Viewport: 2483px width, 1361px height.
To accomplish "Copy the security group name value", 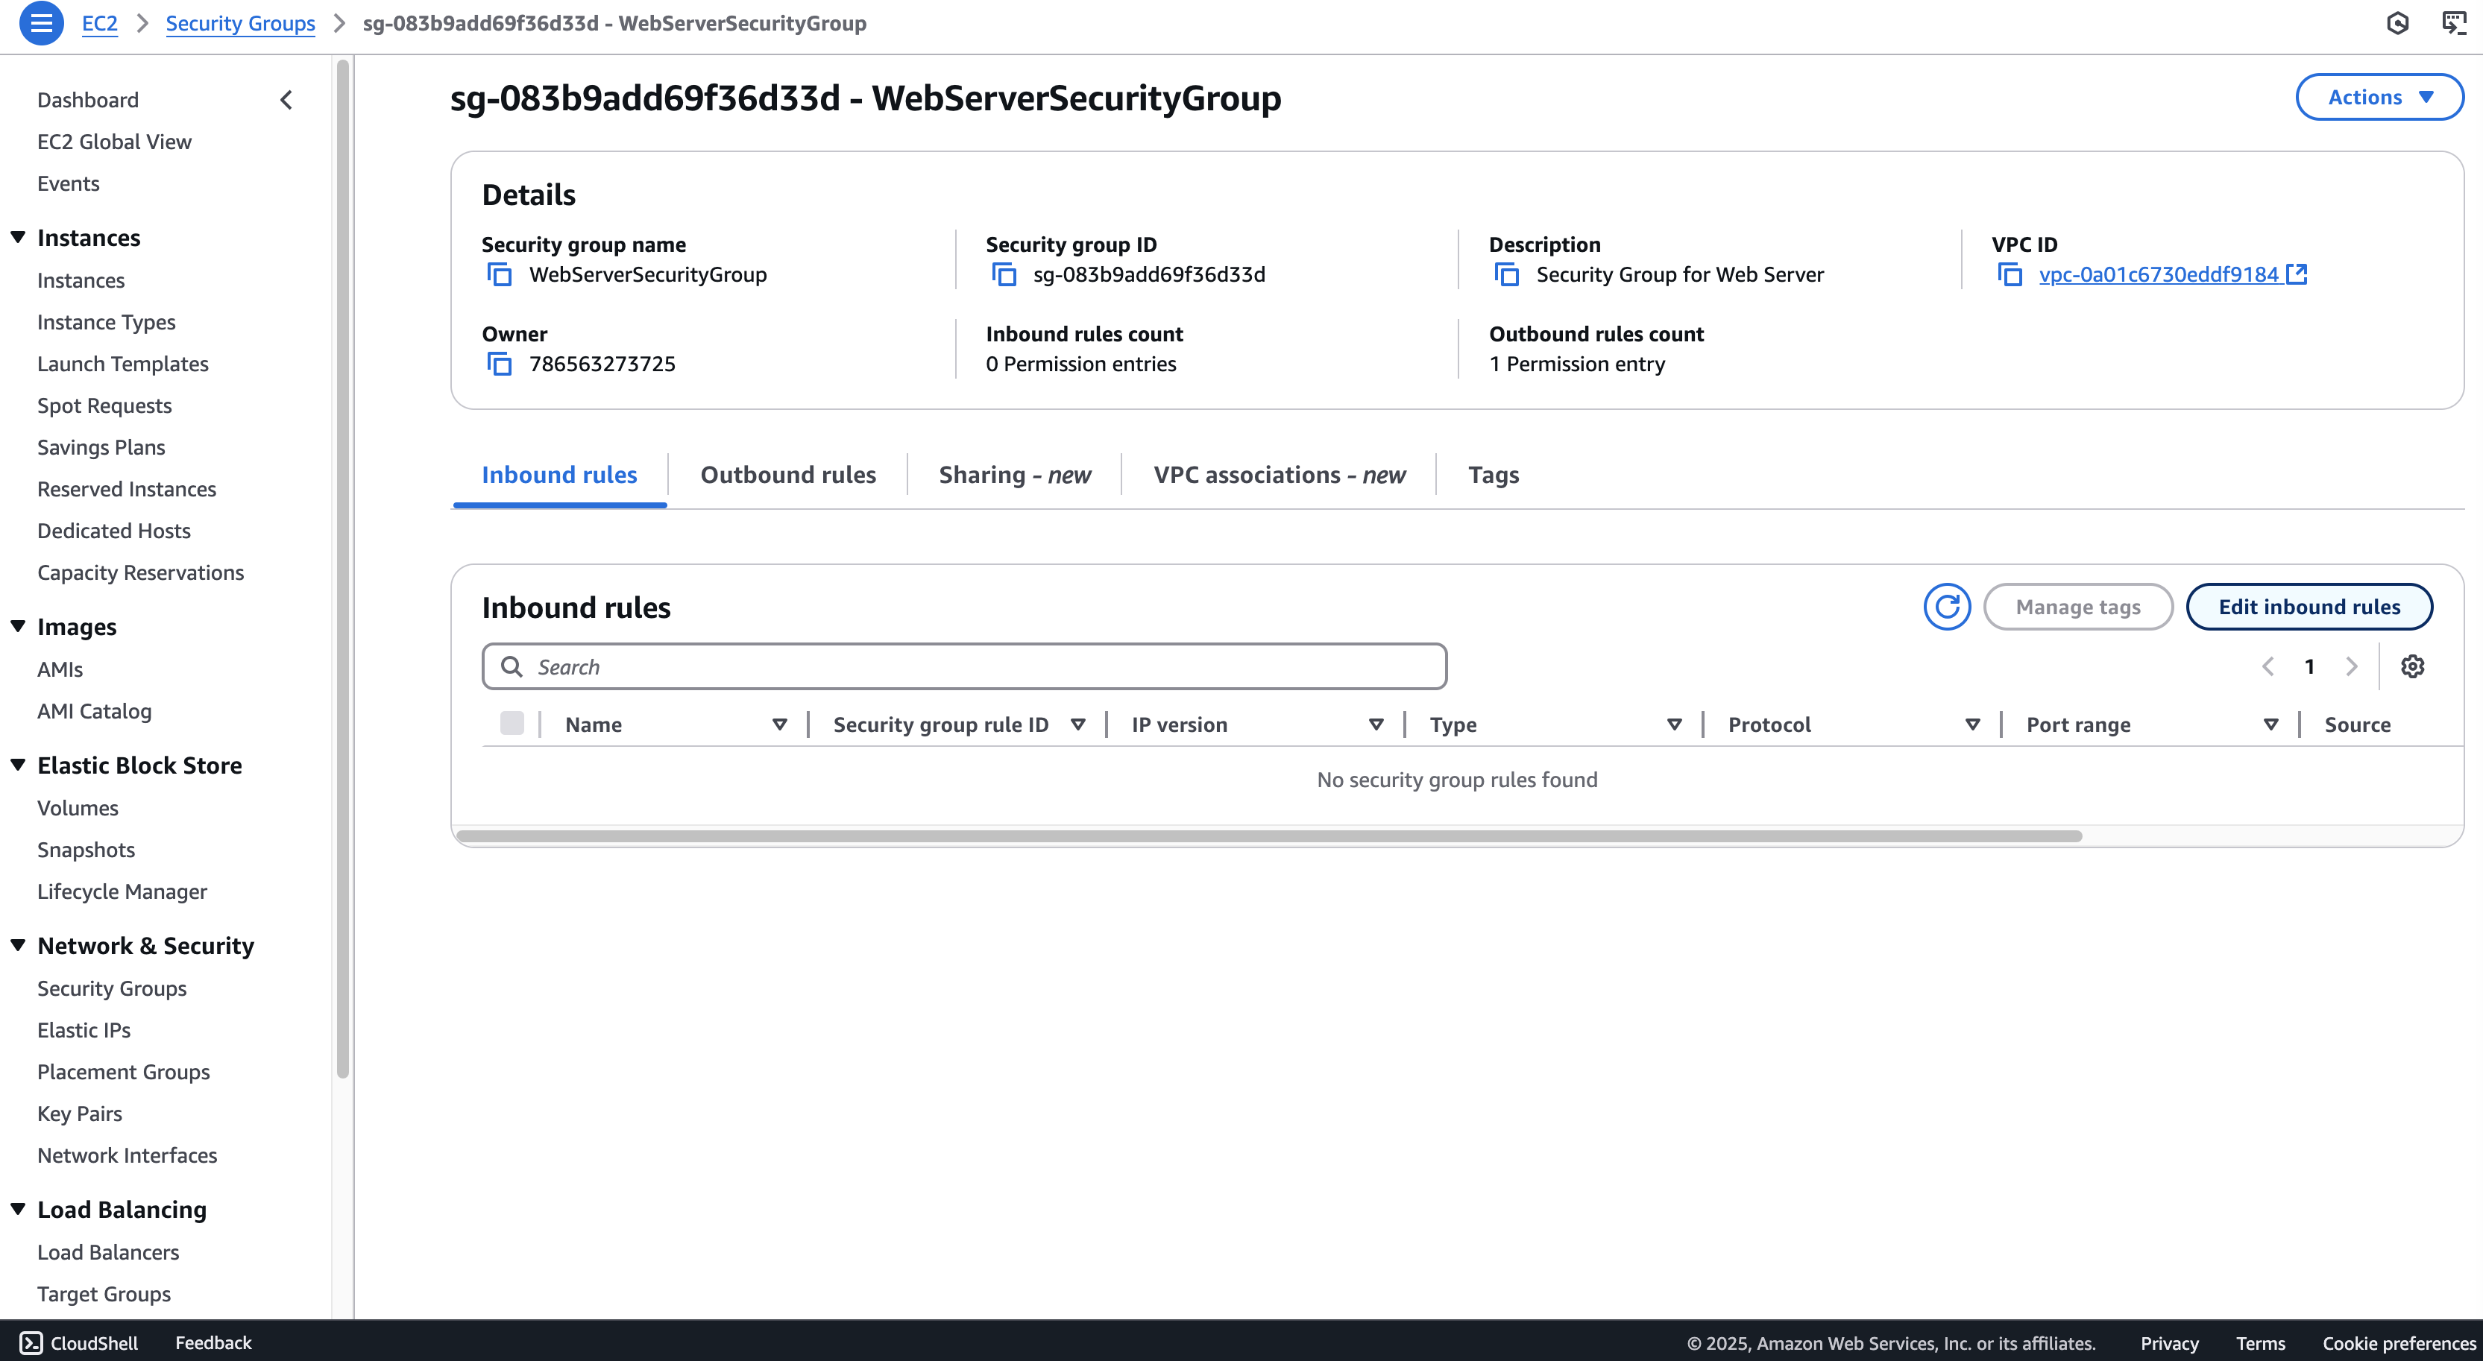I will [500, 274].
